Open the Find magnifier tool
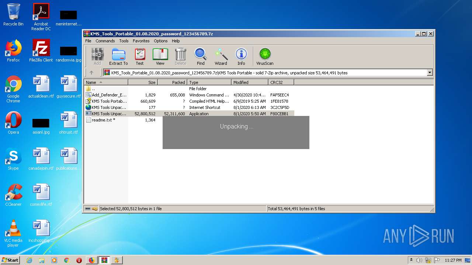This screenshot has width=472, height=265. click(x=201, y=56)
